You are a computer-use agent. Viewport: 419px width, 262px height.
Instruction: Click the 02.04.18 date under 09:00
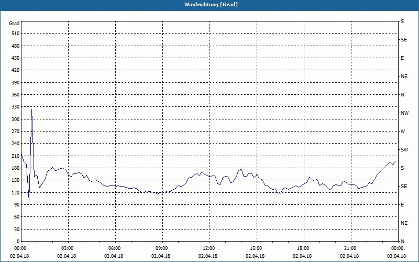point(161,256)
